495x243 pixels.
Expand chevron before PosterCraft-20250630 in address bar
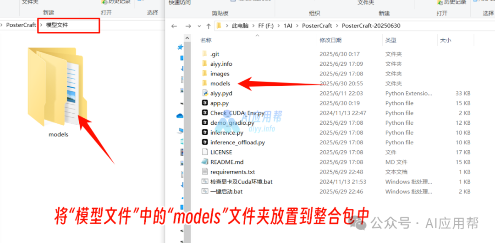[x=337, y=26]
